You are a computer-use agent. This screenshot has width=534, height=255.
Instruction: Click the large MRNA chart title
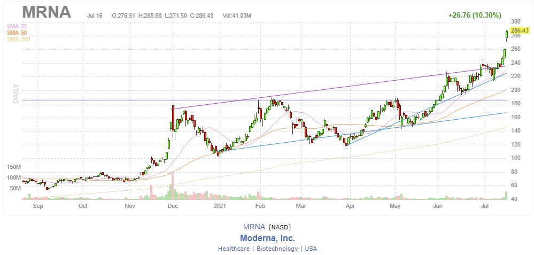[x=47, y=12]
